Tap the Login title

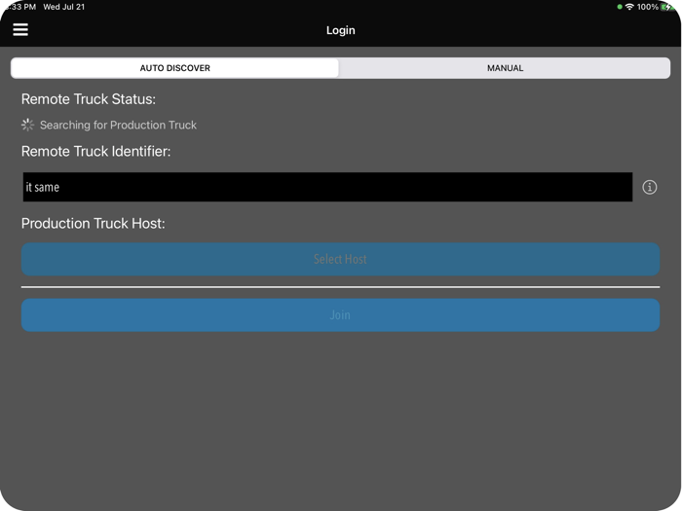[341, 30]
